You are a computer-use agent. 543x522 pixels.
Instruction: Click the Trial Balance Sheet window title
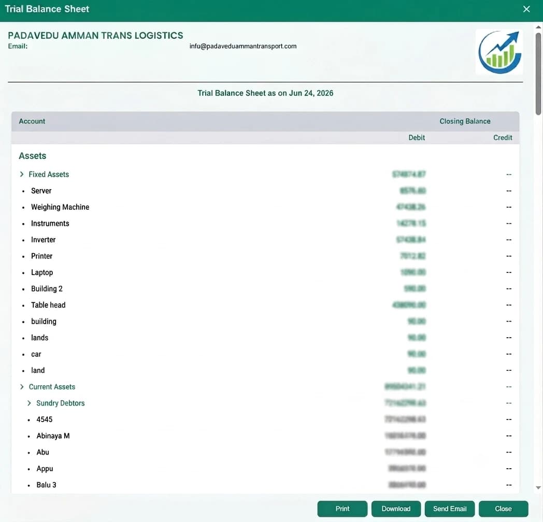47,9
